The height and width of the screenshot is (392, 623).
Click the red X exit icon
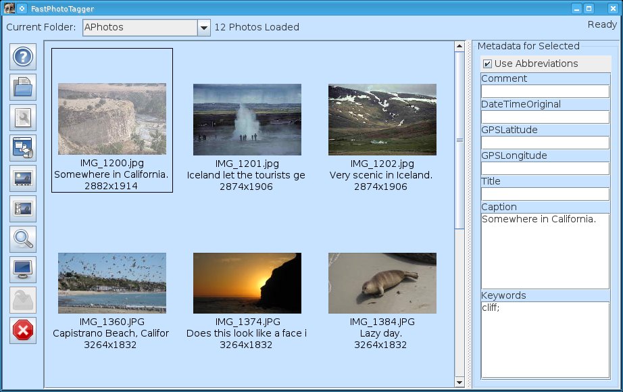pyautogui.click(x=23, y=330)
